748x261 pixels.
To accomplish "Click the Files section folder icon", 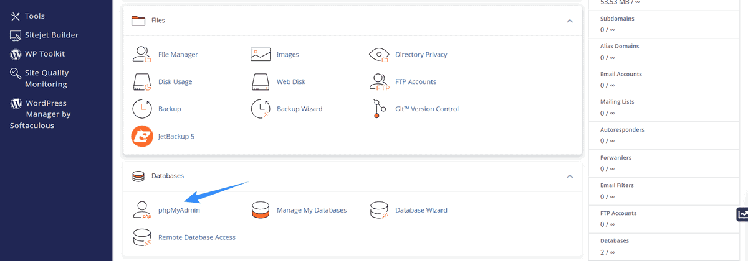I will pyautogui.click(x=138, y=21).
